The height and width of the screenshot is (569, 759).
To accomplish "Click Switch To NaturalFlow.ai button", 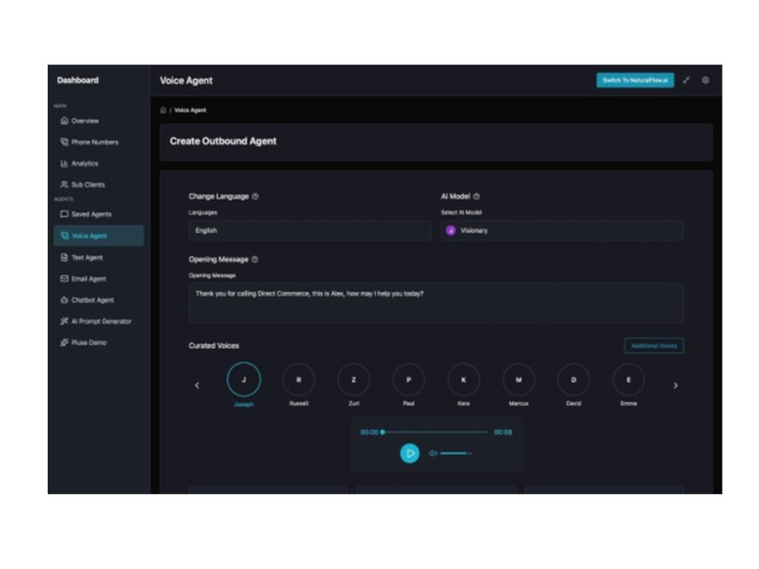I will tap(635, 80).
